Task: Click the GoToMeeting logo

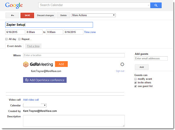Action: pos(38,64)
